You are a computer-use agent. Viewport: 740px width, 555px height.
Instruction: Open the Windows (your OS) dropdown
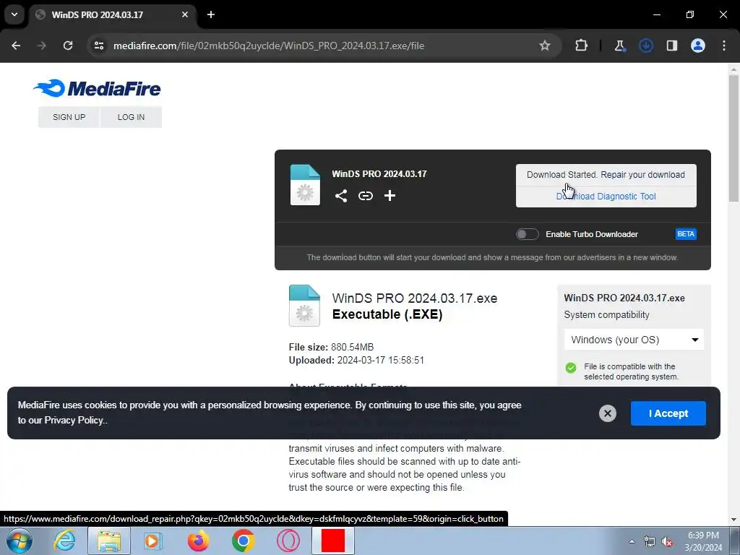click(634, 340)
